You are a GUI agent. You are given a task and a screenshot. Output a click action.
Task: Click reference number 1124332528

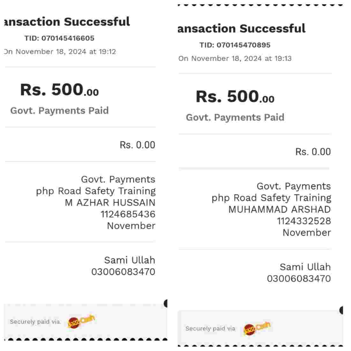click(x=303, y=221)
